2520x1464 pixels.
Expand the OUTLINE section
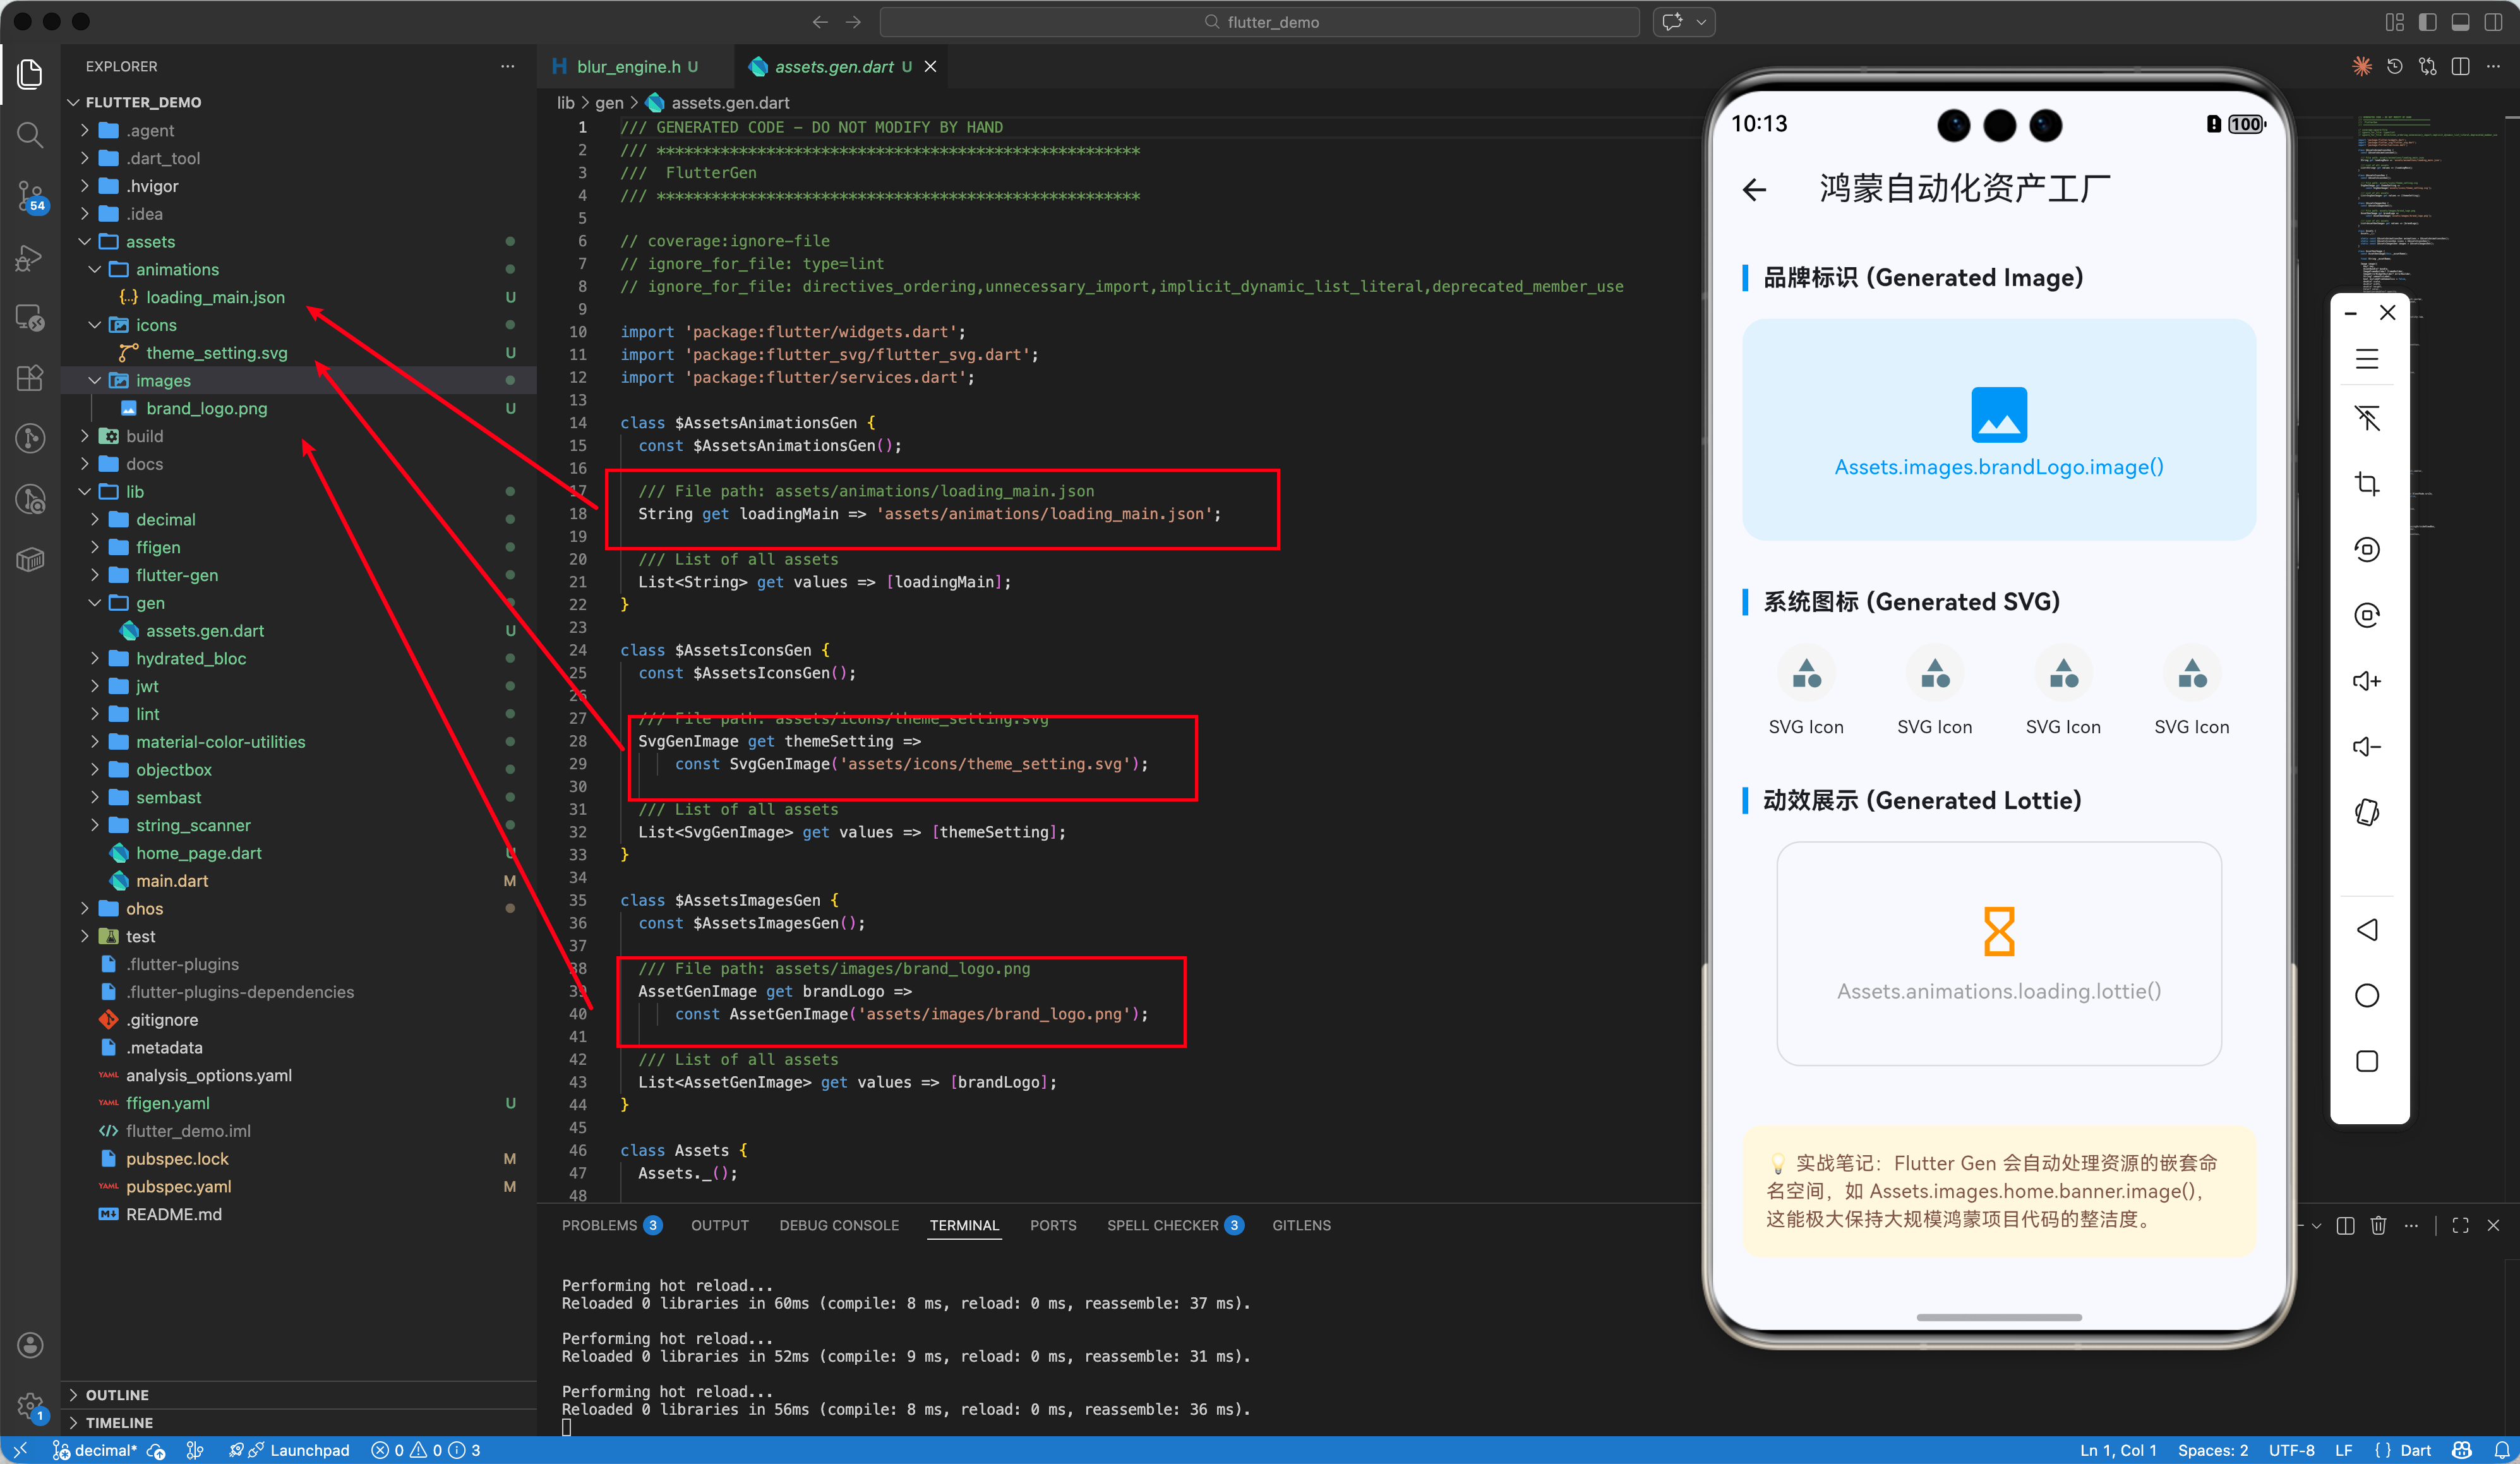pyautogui.click(x=117, y=1394)
